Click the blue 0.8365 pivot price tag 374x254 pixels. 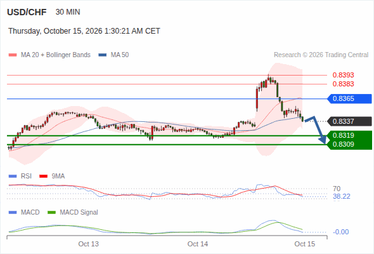[349, 98]
